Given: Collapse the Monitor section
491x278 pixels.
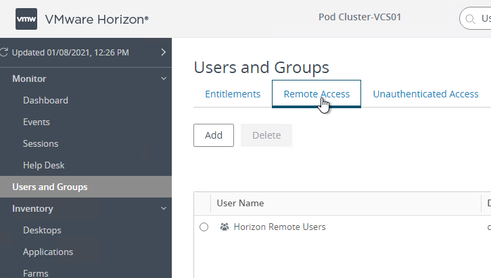Looking at the screenshot, I should (x=163, y=78).
